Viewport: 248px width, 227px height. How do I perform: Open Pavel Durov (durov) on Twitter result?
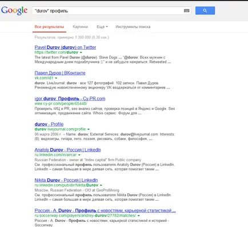point(65,47)
